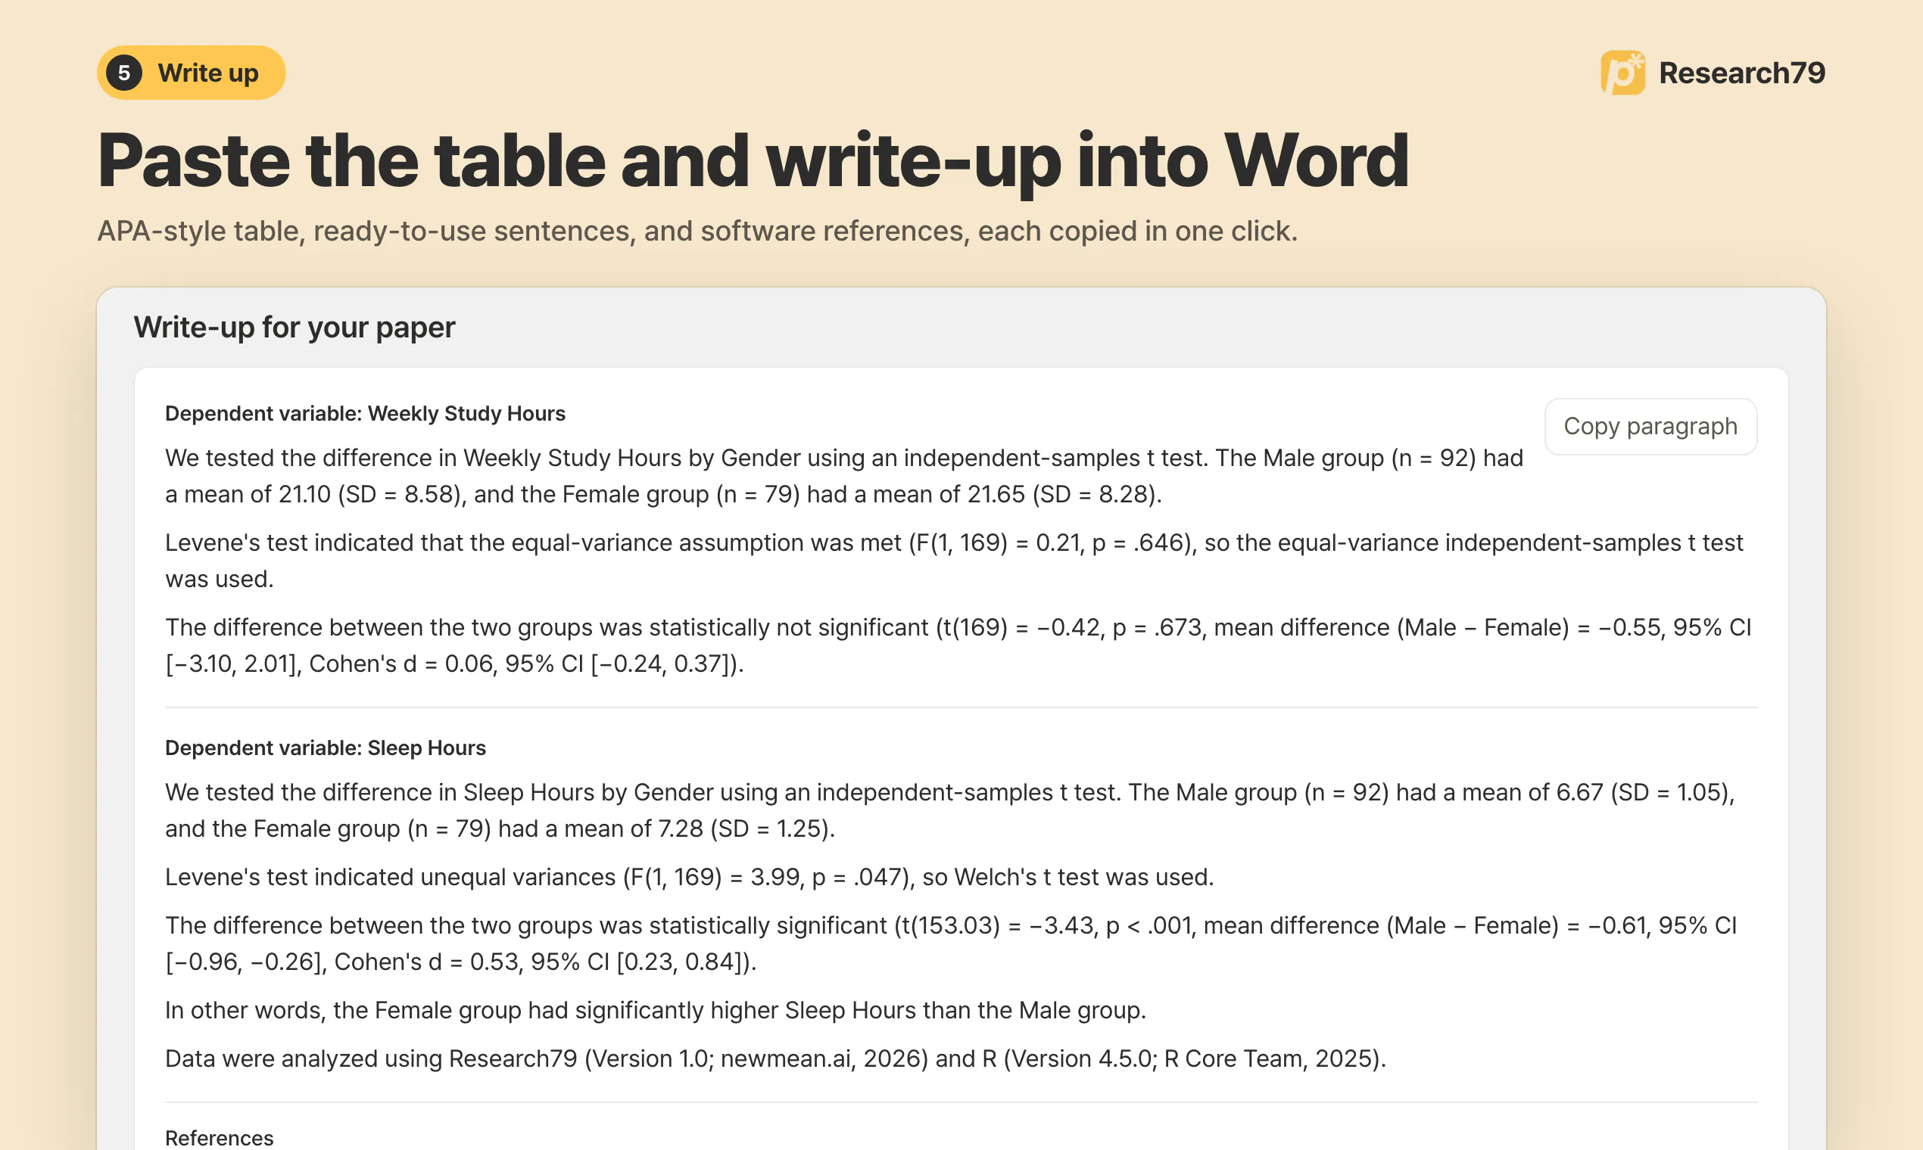Click the Research79 logo icon
The image size is (1923, 1150).
click(x=1622, y=73)
